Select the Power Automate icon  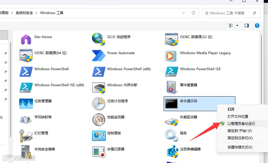click(x=99, y=56)
